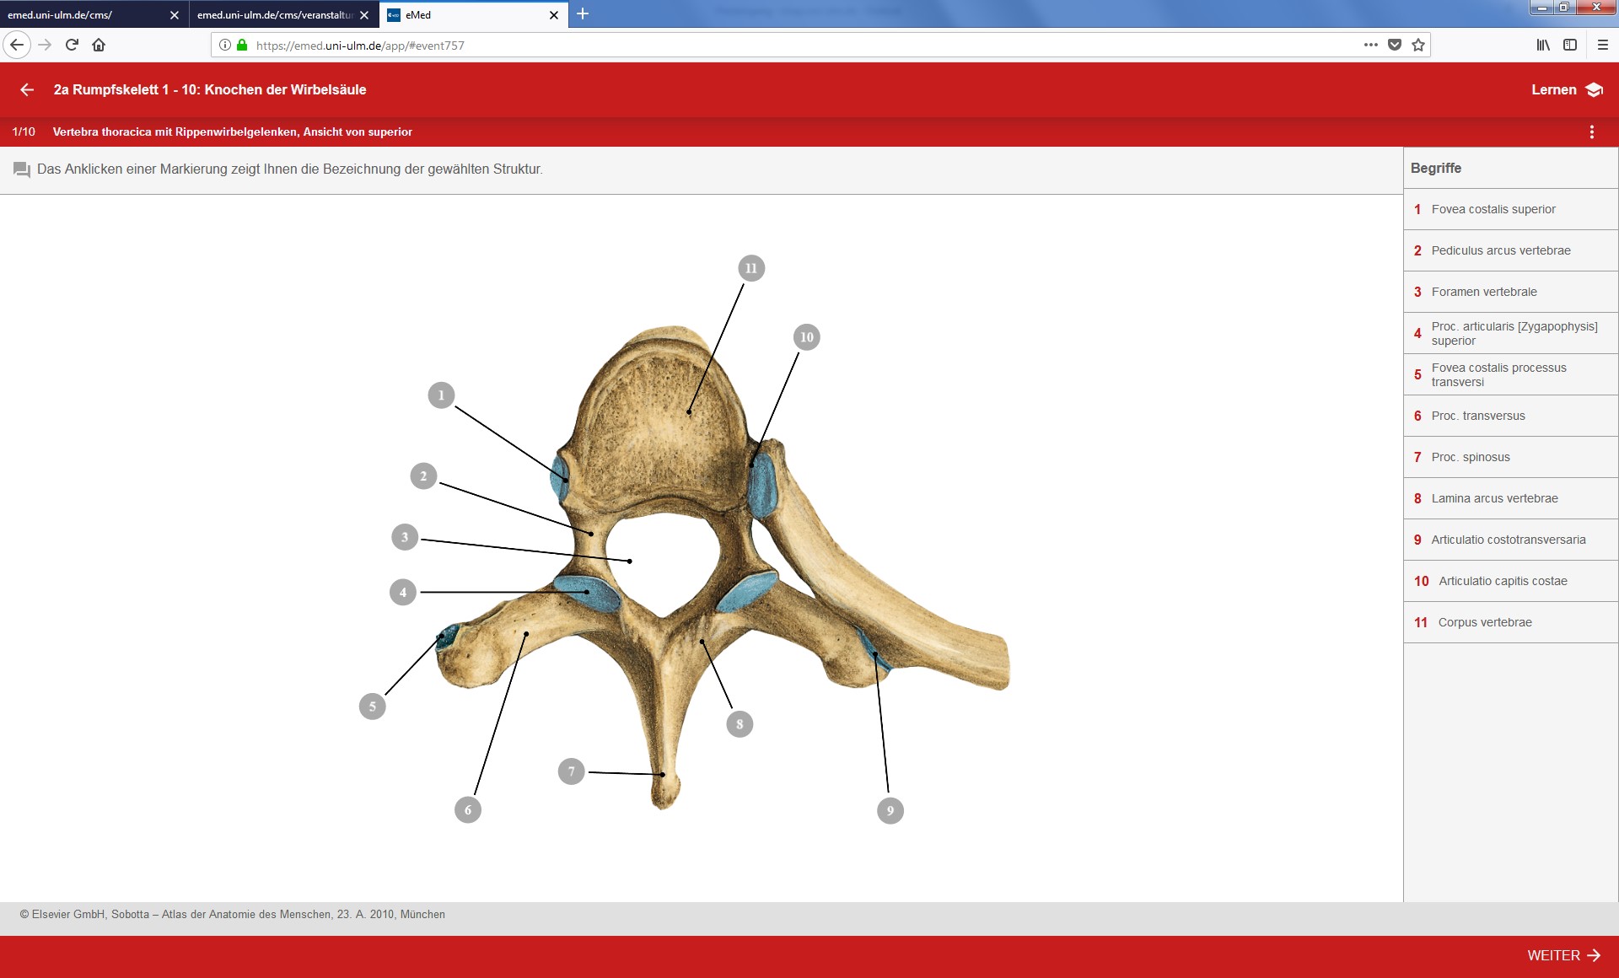
Task: Select term 1 Fovea costalis superior
Action: (1510, 209)
